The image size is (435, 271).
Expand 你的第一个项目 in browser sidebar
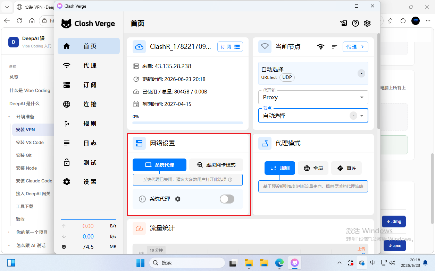9,232
